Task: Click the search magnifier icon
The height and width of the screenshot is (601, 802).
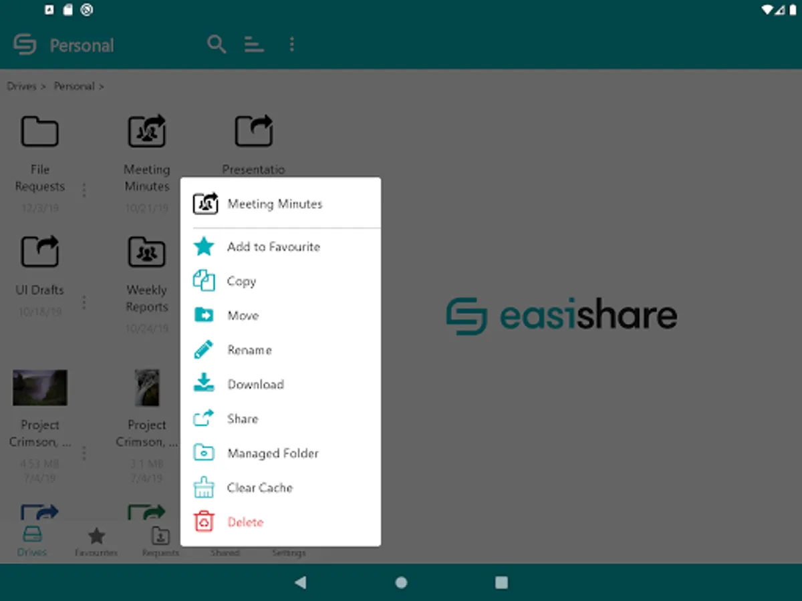Action: point(217,45)
